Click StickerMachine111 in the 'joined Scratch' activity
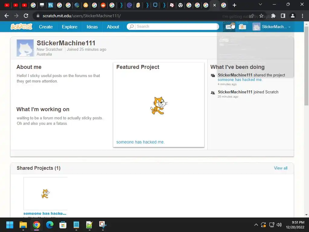The height and width of the screenshot is (232, 309). [x=235, y=92]
